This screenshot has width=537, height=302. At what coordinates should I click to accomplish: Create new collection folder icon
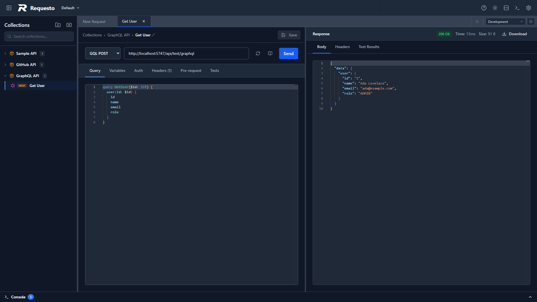coord(58,25)
